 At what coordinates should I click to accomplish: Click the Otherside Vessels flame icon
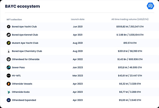tap(9, 84)
